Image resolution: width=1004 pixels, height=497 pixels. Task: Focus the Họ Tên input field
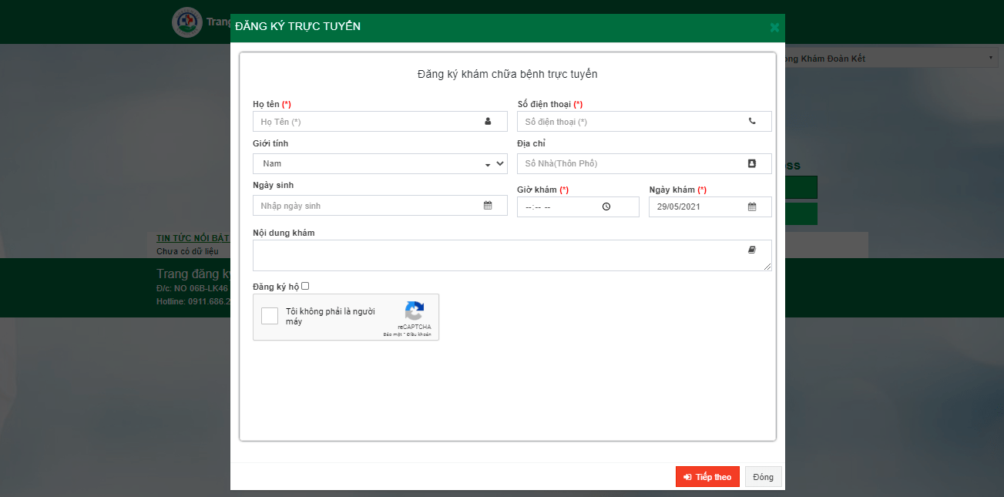366,122
